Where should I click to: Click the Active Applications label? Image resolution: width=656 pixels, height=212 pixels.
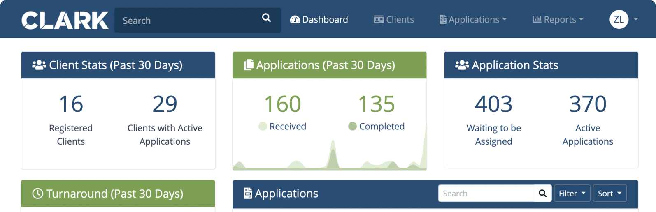click(x=588, y=135)
